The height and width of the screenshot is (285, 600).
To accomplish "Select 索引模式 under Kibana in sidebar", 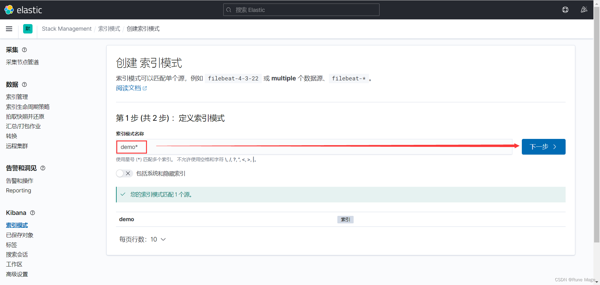I will 17,225.
